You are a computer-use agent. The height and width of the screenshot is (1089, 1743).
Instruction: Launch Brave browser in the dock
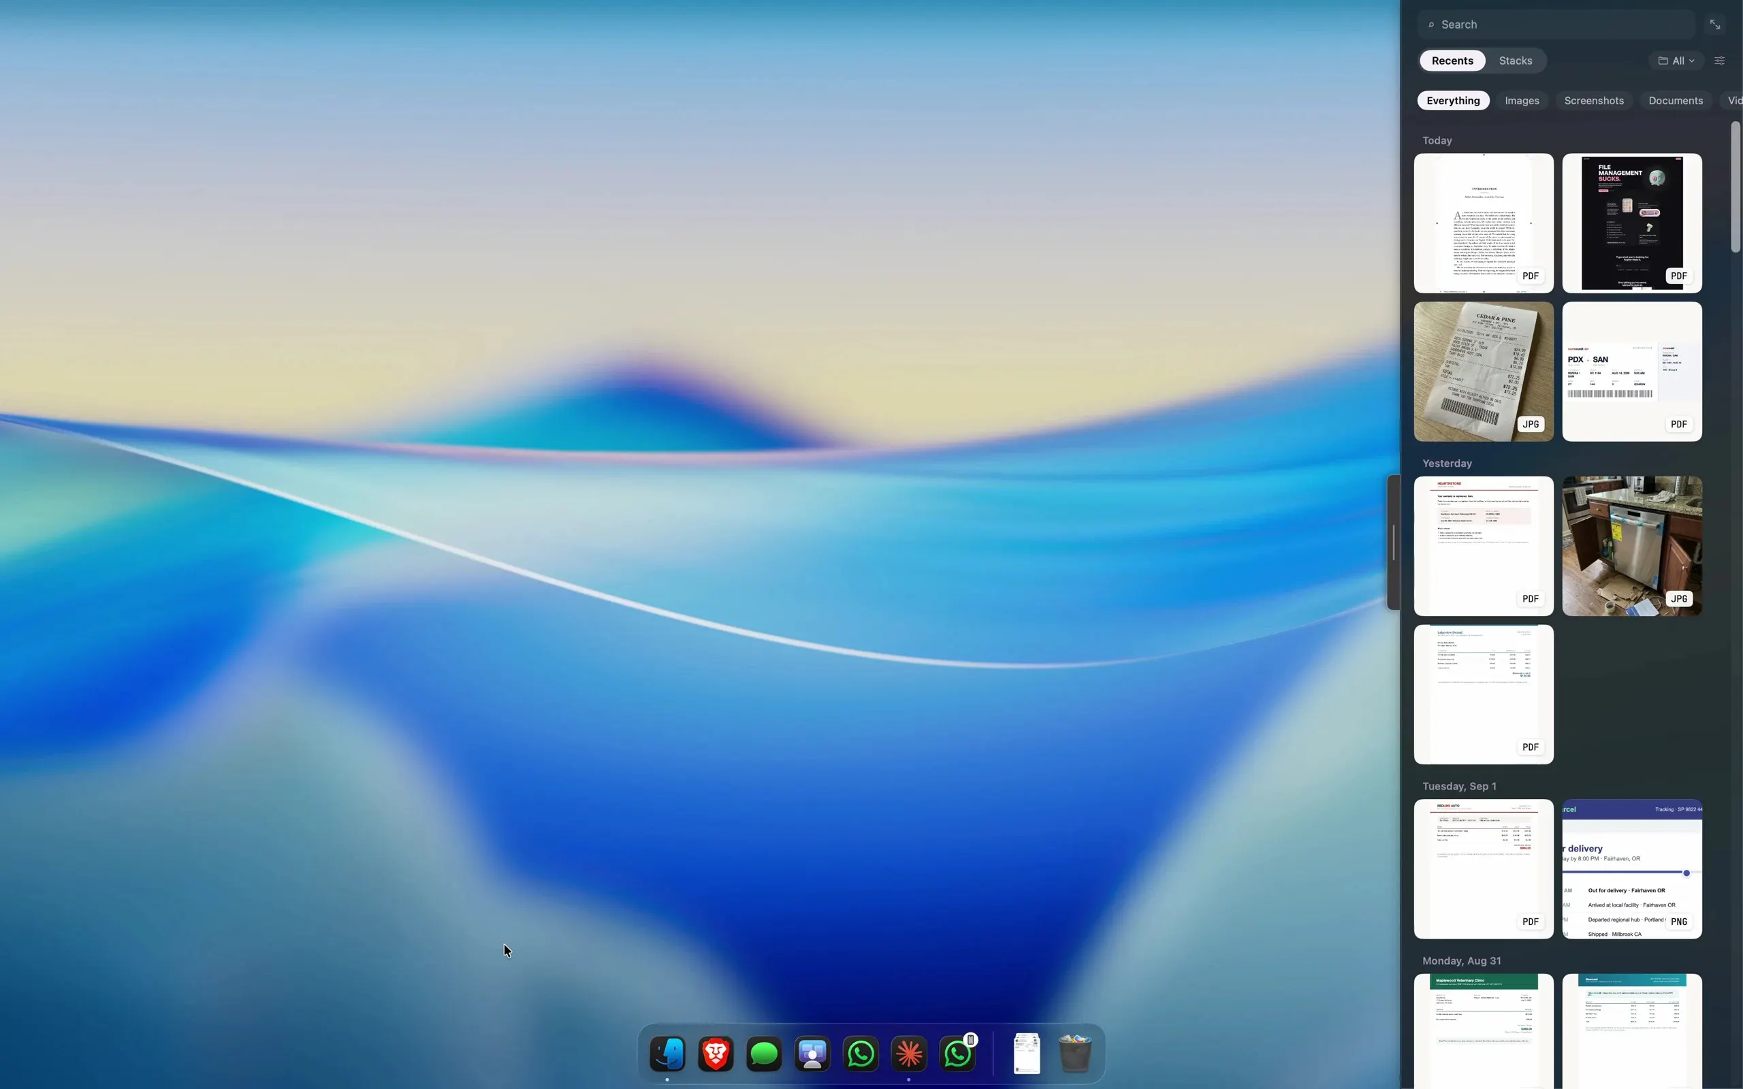click(715, 1054)
